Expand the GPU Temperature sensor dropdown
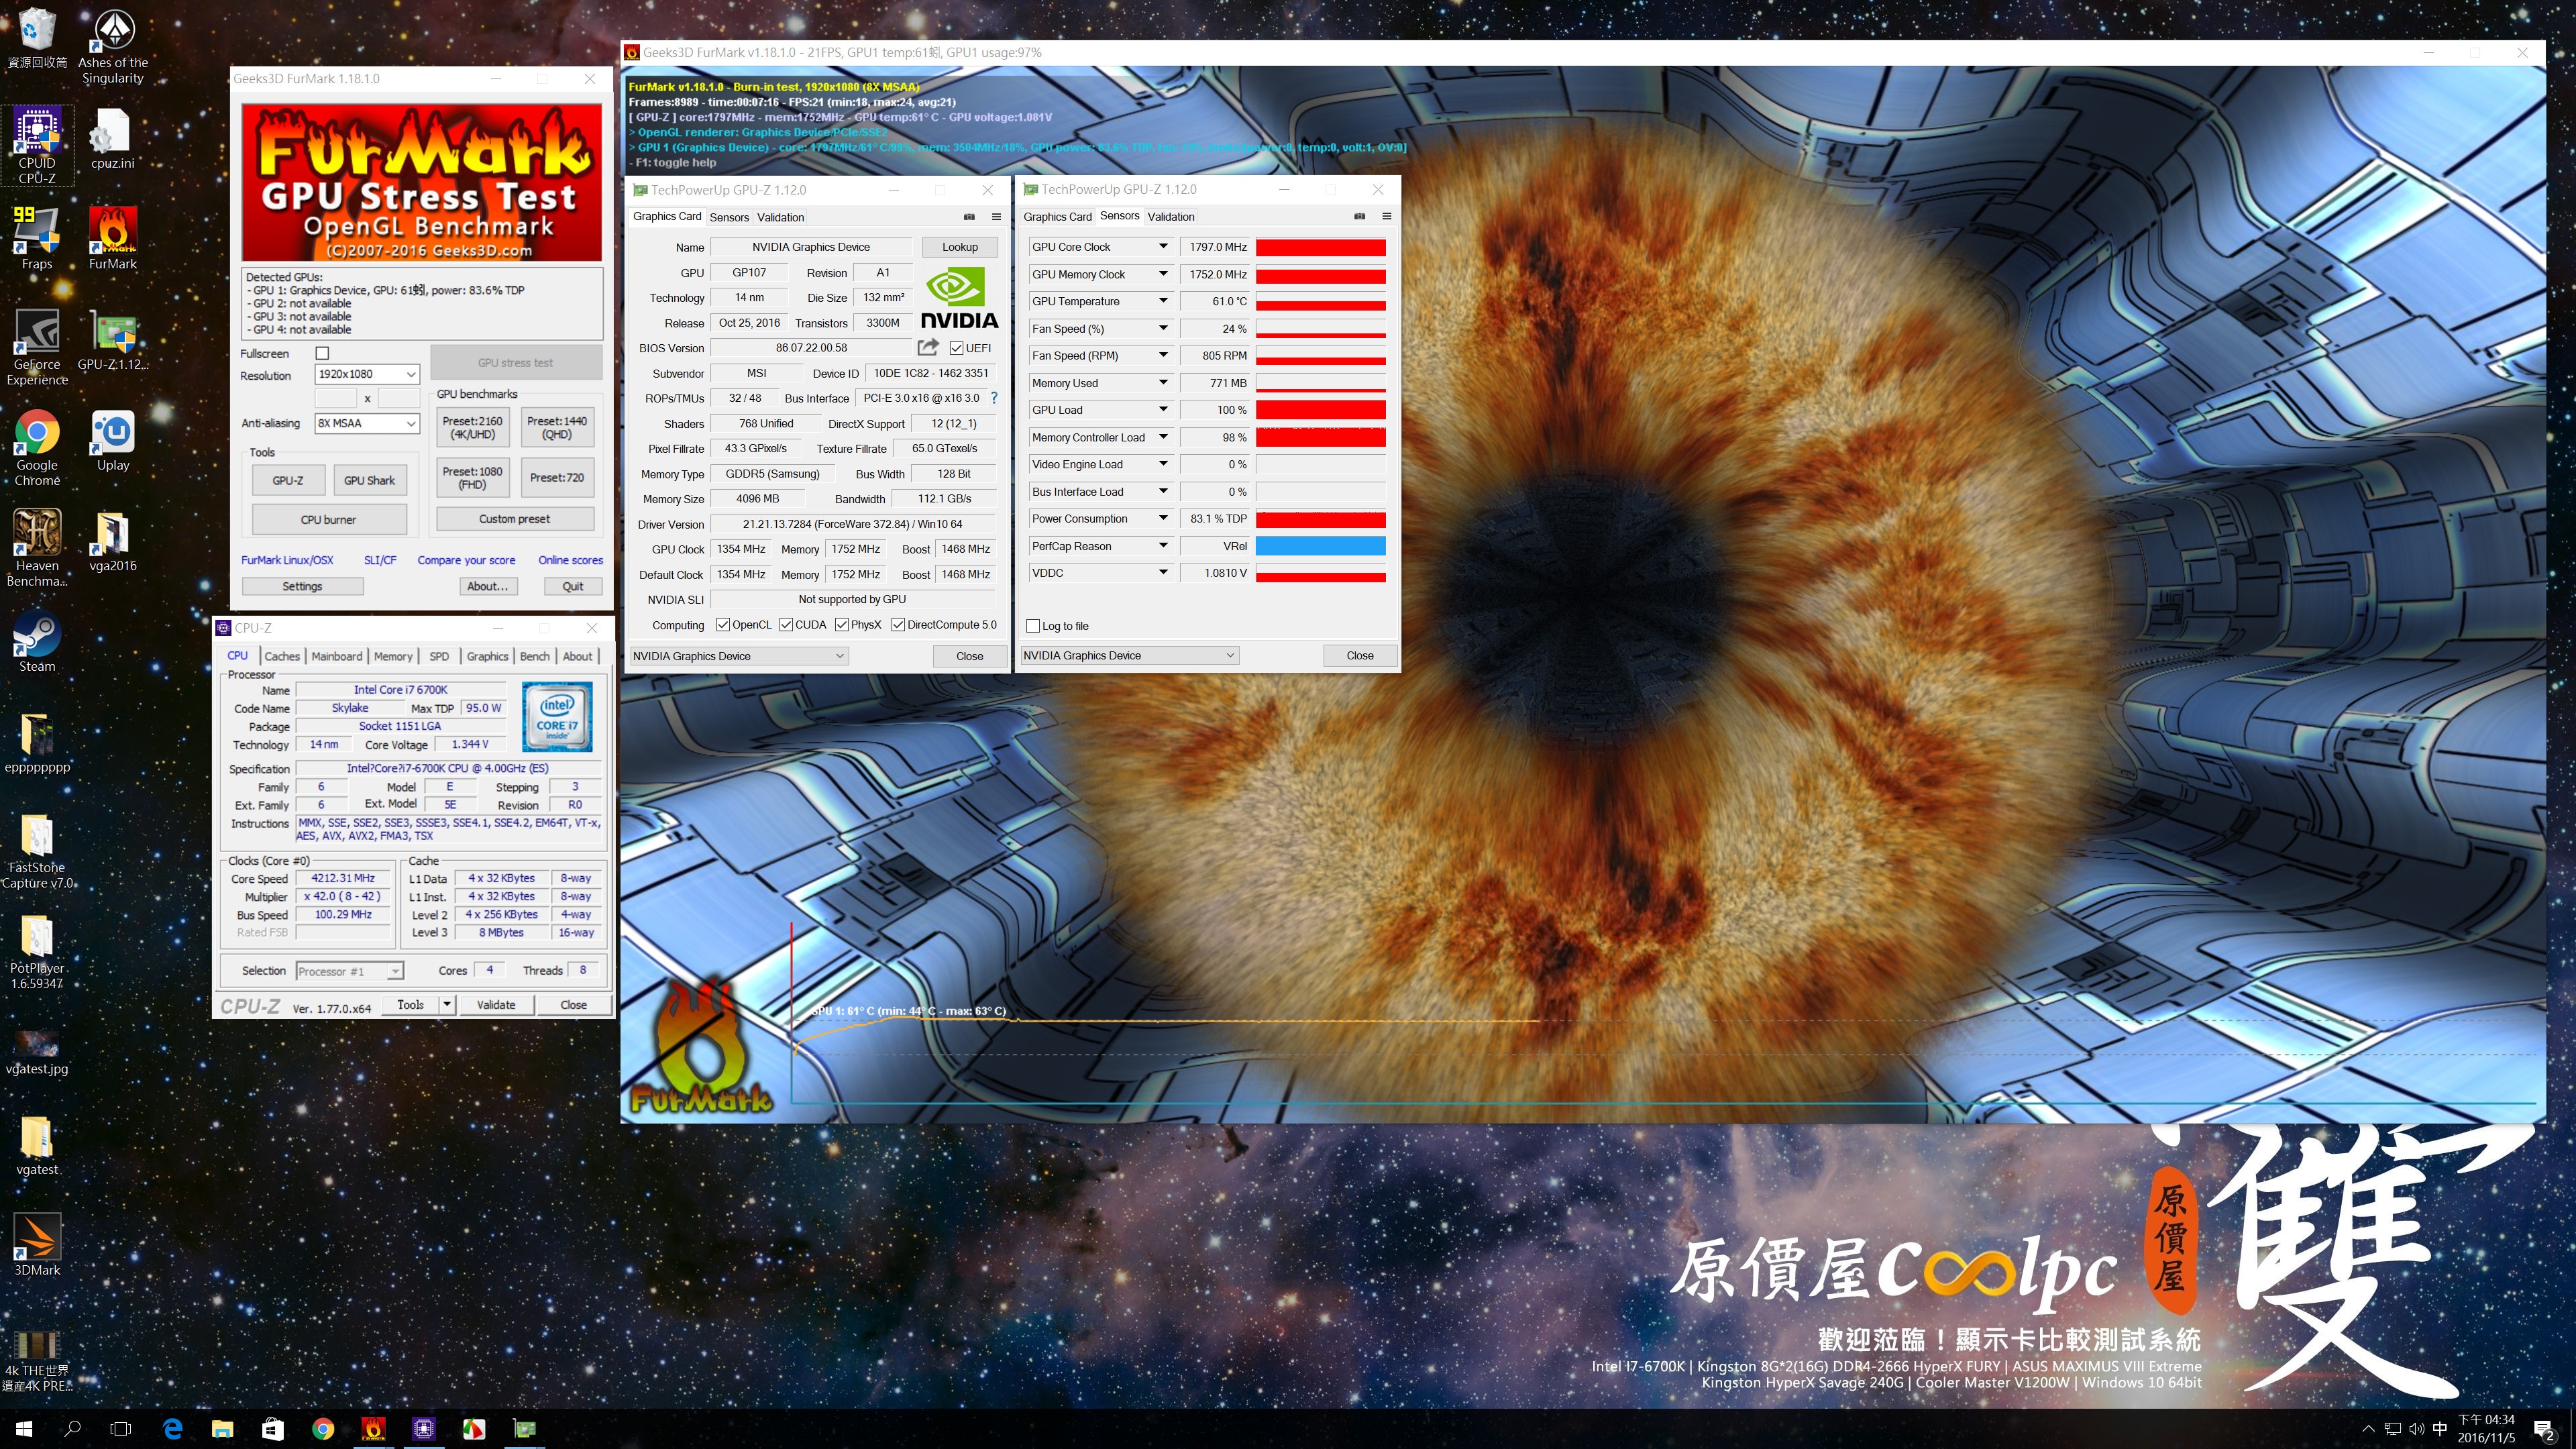The image size is (2576, 1449). click(x=1163, y=301)
